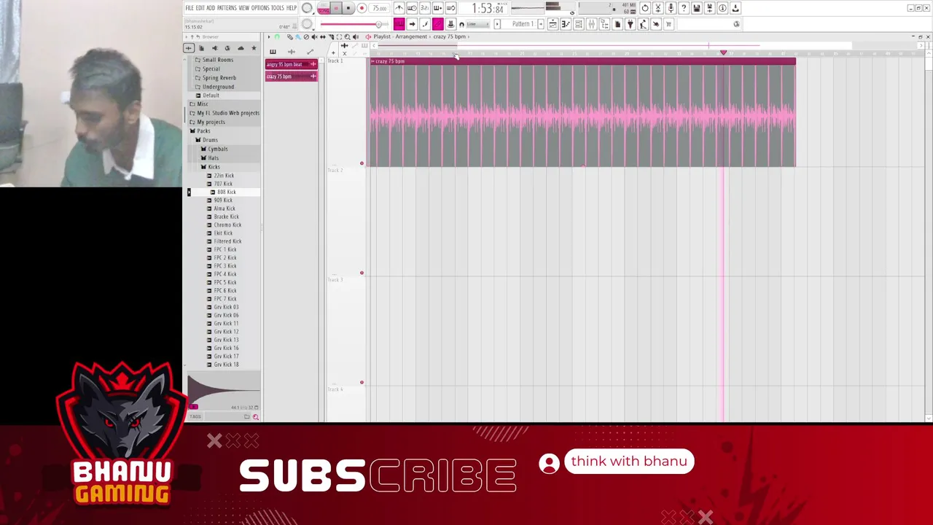The height and width of the screenshot is (525, 933).
Task: Click the tempo value field
Action: point(379,9)
